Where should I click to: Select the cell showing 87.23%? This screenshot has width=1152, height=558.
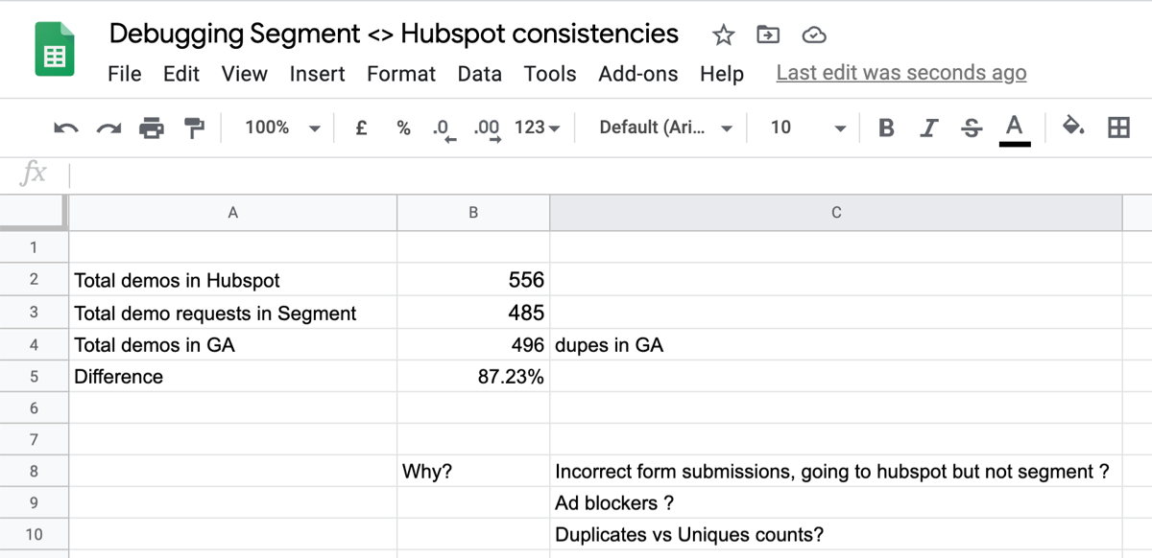[473, 376]
